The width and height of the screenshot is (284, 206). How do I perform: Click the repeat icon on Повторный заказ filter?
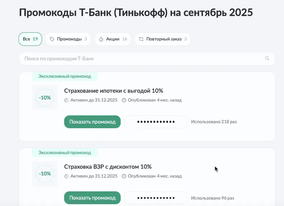point(141,39)
